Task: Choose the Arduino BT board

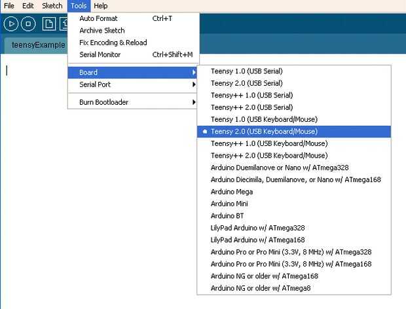Action: tap(294, 216)
